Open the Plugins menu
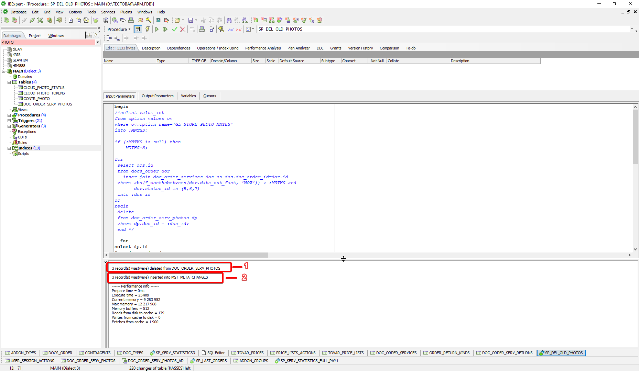639x371 pixels. [x=126, y=12]
